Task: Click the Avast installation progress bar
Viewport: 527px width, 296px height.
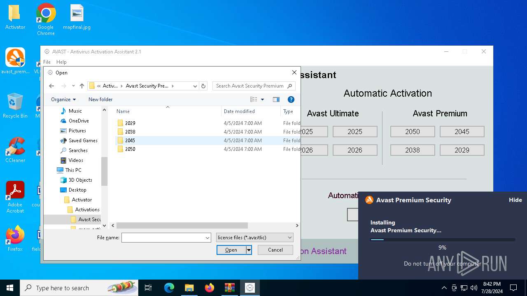Action: (x=443, y=239)
